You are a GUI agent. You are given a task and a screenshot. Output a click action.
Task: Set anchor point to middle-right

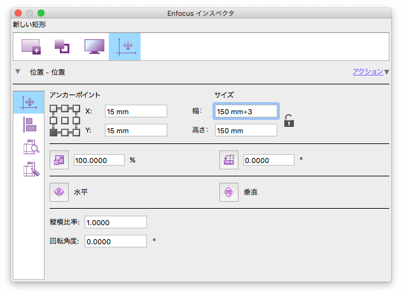coord(76,121)
